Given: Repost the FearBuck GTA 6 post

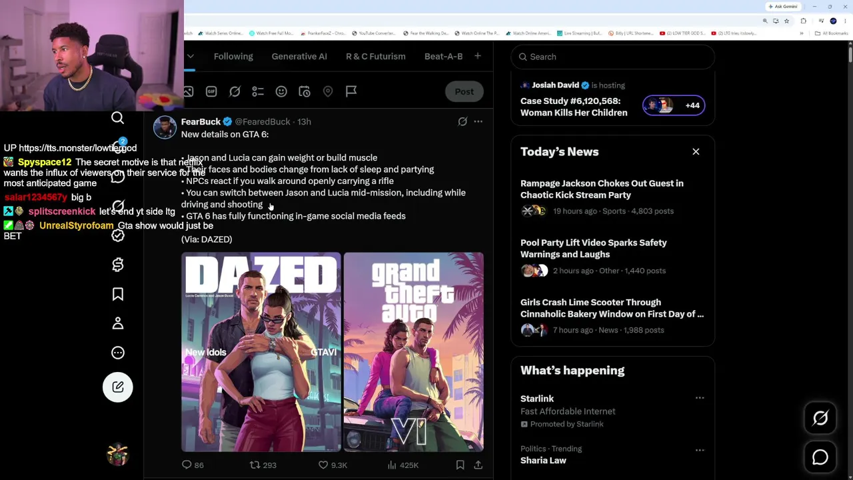Looking at the screenshot, I should (x=263, y=465).
